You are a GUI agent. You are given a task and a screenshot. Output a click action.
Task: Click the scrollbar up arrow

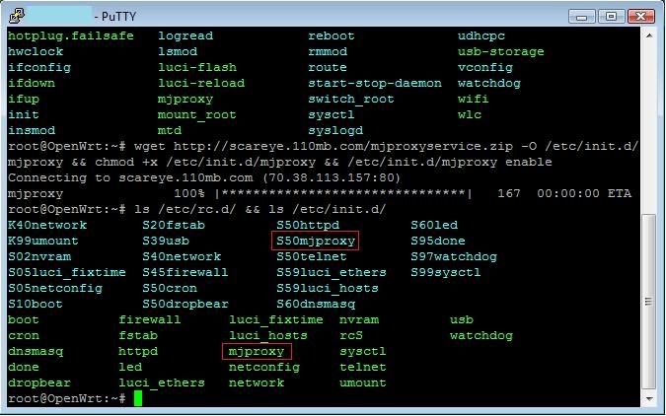648,36
